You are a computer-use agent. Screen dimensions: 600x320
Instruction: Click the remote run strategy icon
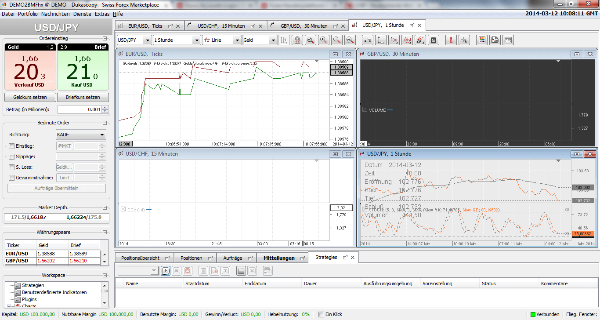267,271
